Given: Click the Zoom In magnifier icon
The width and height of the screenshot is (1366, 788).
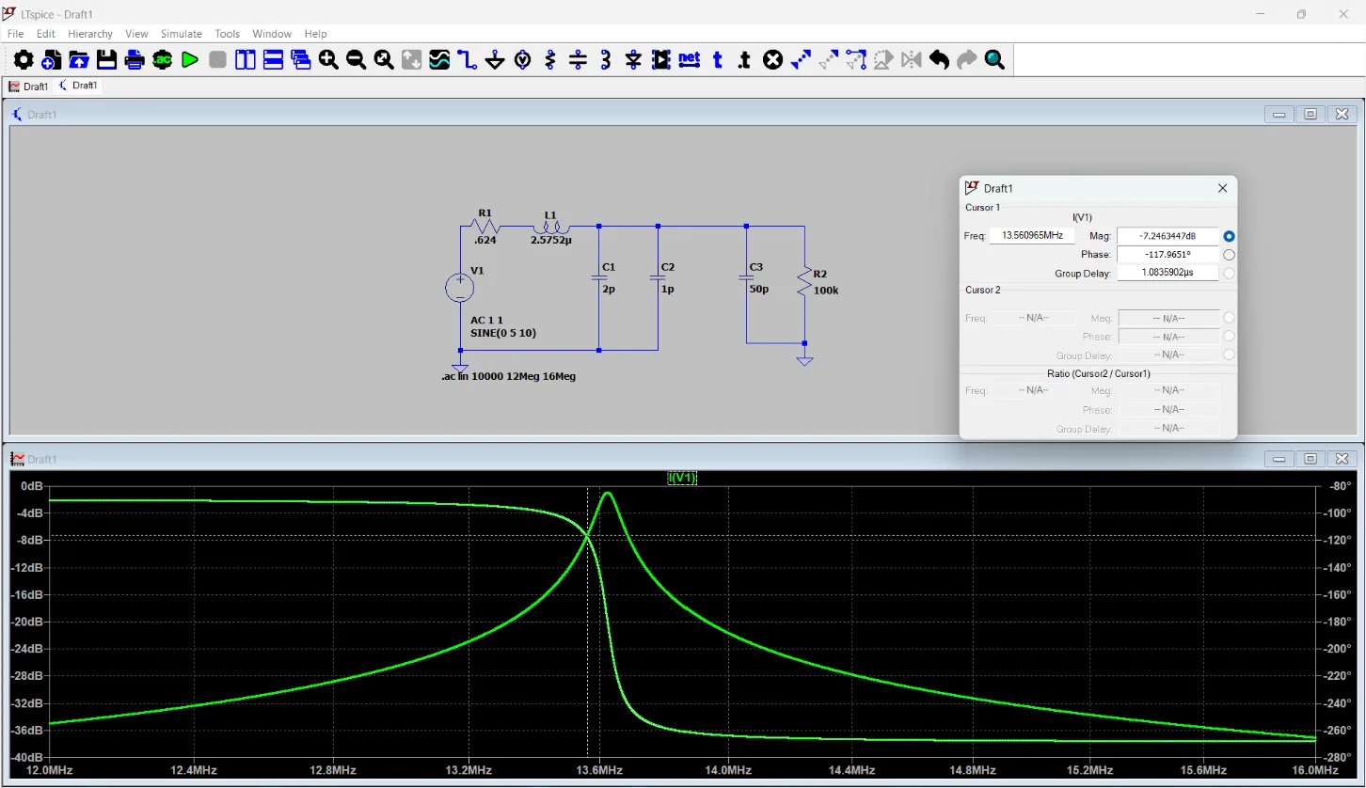Looking at the screenshot, I should (x=328, y=60).
